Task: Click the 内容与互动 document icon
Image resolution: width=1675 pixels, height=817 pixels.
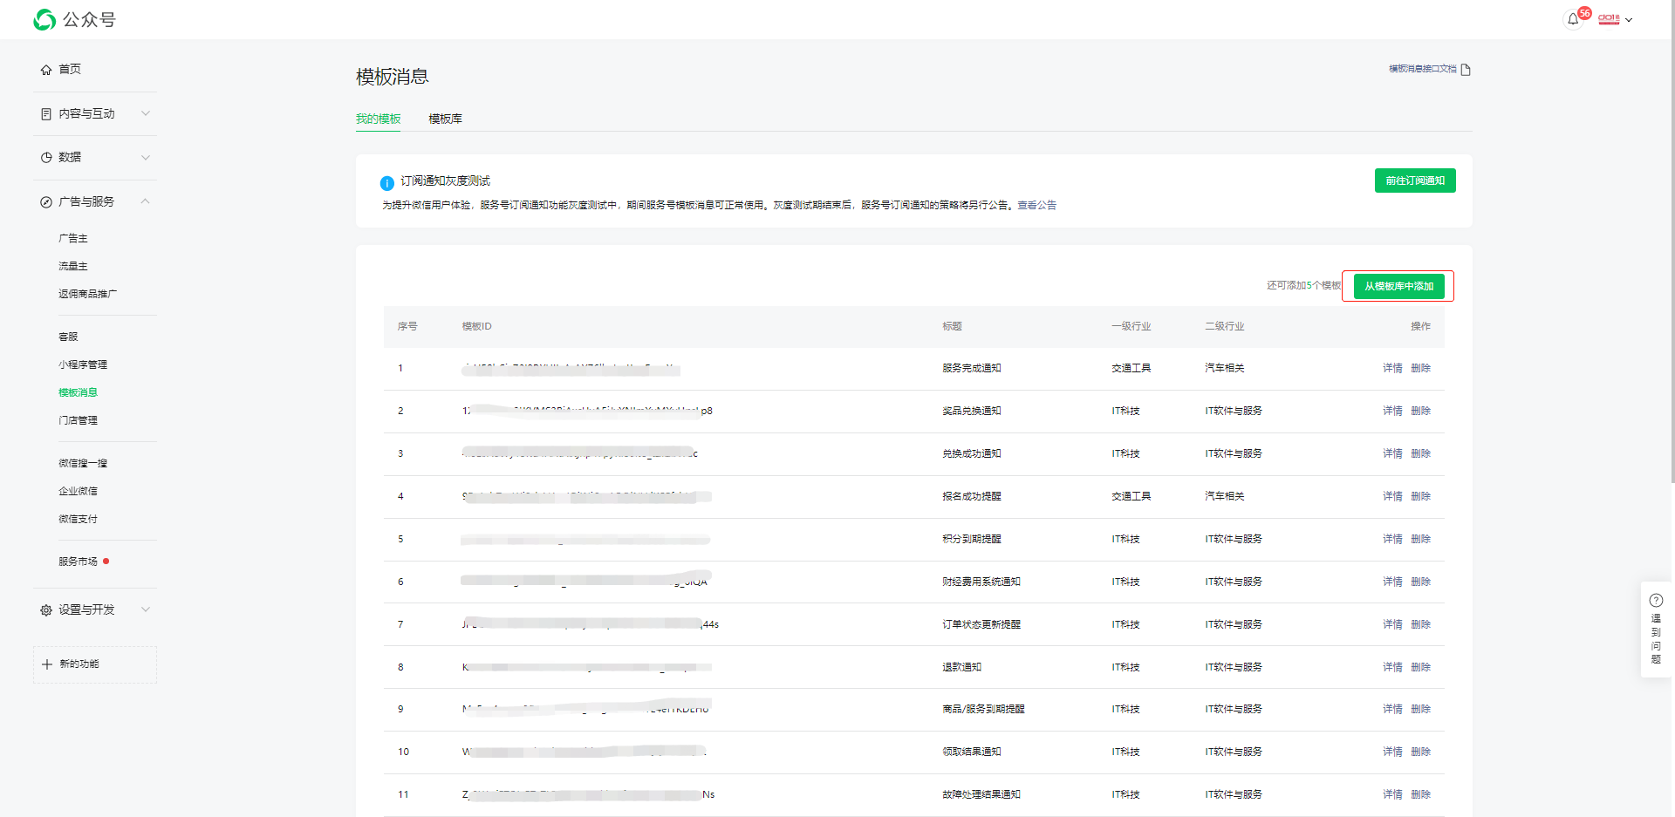Action: pos(46,114)
